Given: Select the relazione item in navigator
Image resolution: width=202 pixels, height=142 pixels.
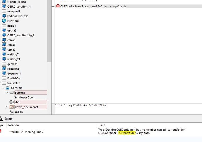Looking at the screenshot, I should click(13, 69).
